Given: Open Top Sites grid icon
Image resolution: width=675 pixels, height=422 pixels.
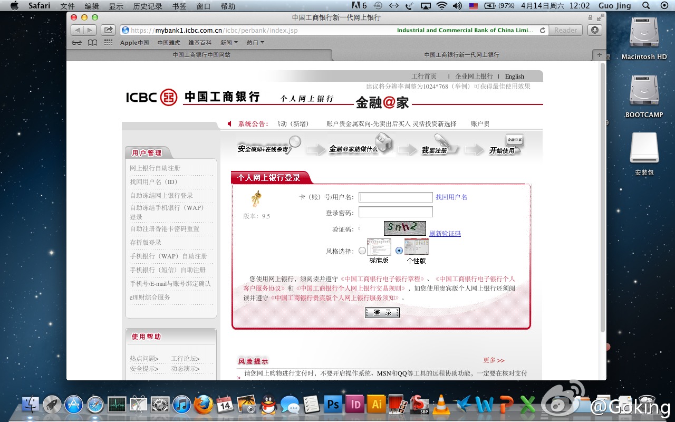Looking at the screenshot, I should click(x=108, y=43).
